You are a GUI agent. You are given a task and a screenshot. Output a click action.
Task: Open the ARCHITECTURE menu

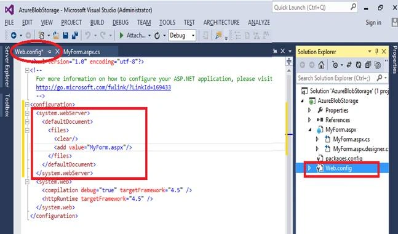221,22
